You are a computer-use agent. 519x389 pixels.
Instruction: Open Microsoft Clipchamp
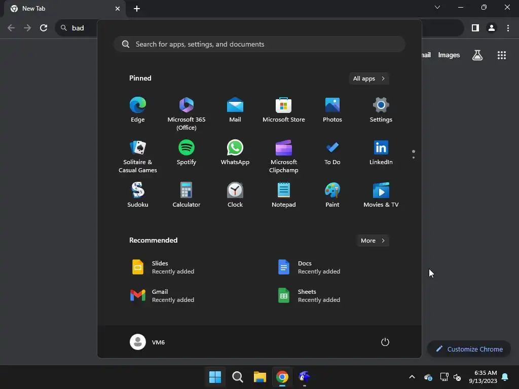click(x=284, y=156)
